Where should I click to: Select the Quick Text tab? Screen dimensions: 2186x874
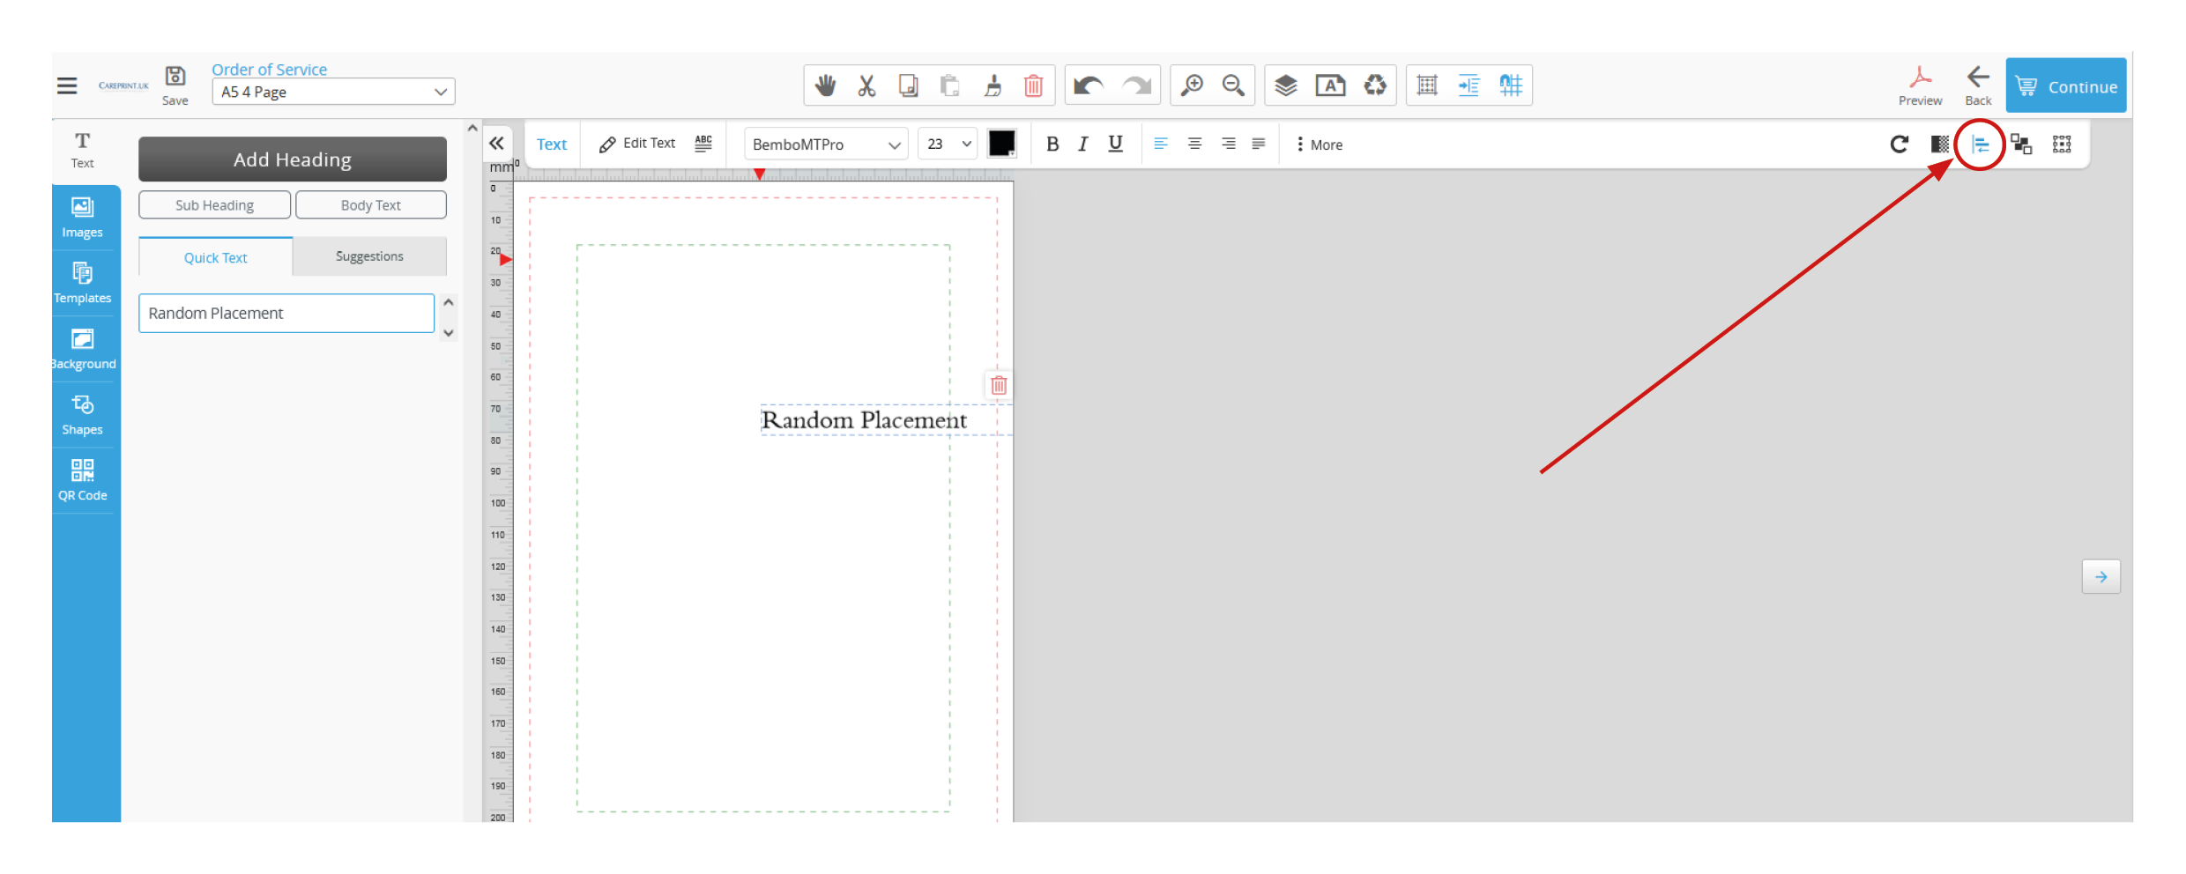[x=215, y=257]
